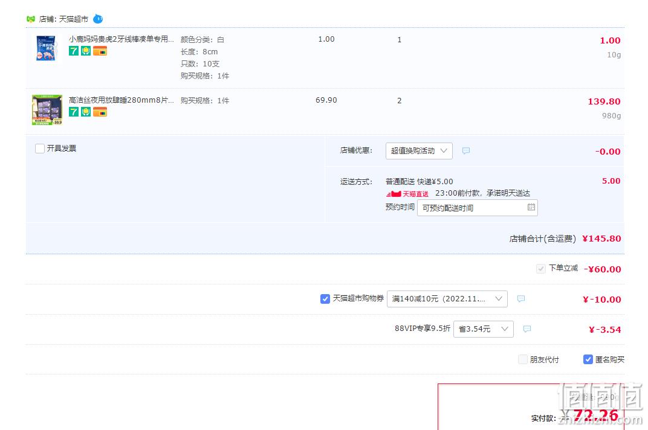Click the Tmall cat logo beside 店铺
Viewport: 648px width, 430px height.
(x=31, y=19)
